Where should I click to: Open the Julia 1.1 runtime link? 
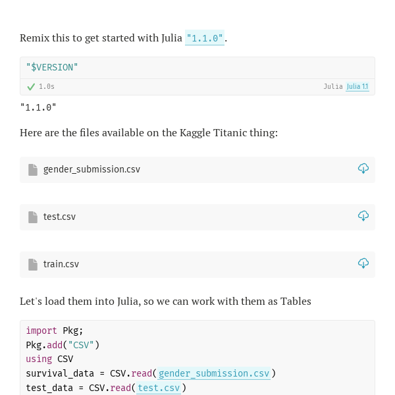pos(357,87)
